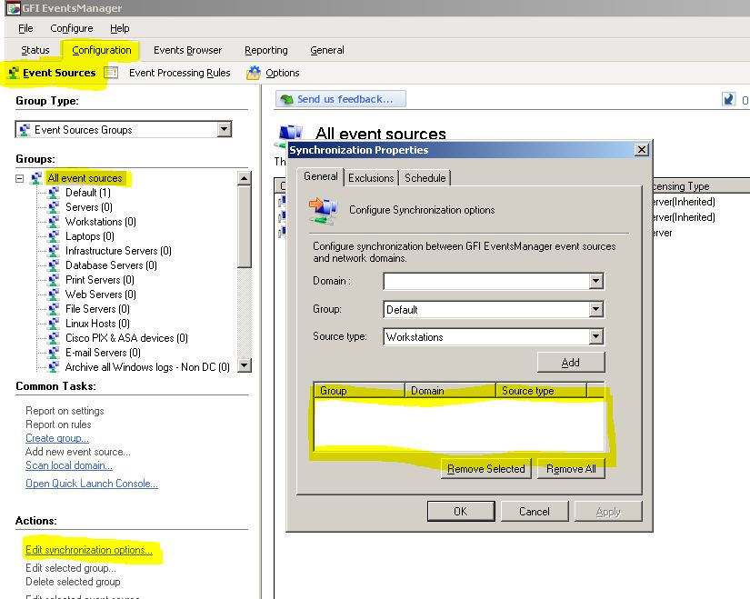Click the Add button in dialog
This screenshot has height=599, width=750.
[x=570, y=362]
